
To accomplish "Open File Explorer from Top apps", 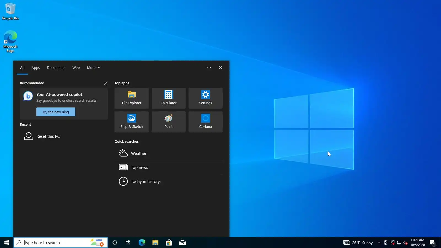I will [131, 98].
